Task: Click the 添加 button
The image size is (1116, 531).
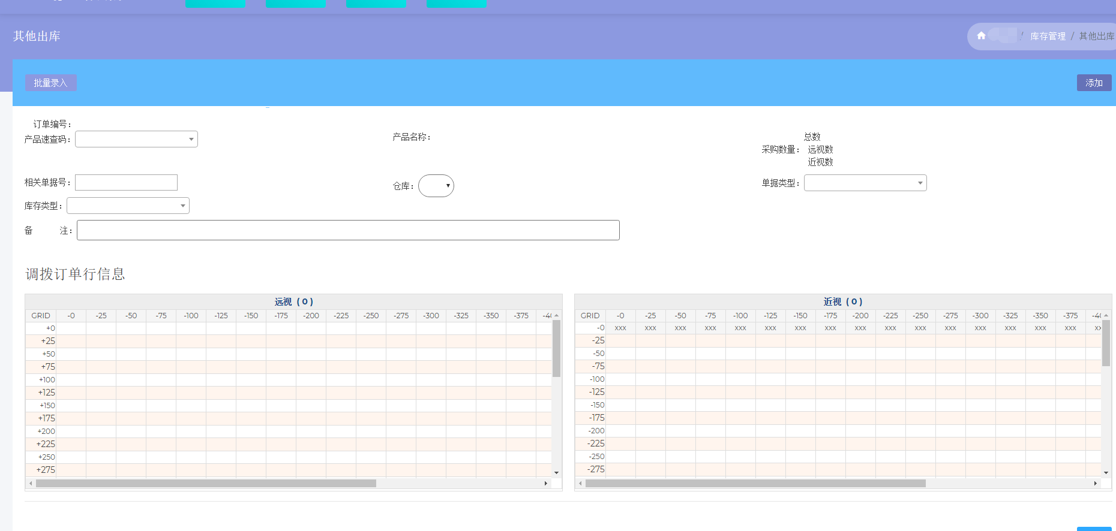Action: 1093,83
